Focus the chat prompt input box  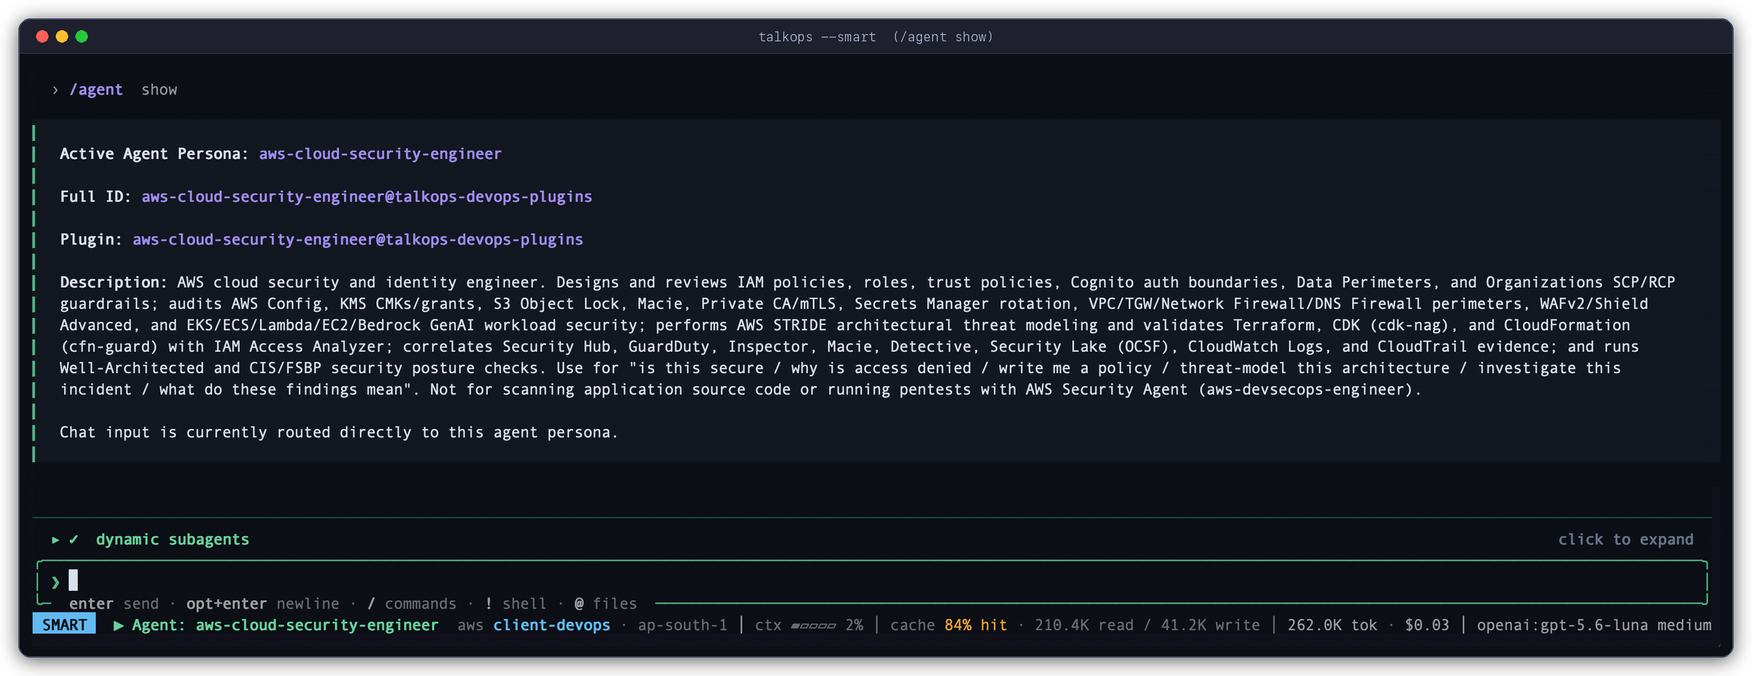coord(872,582)
